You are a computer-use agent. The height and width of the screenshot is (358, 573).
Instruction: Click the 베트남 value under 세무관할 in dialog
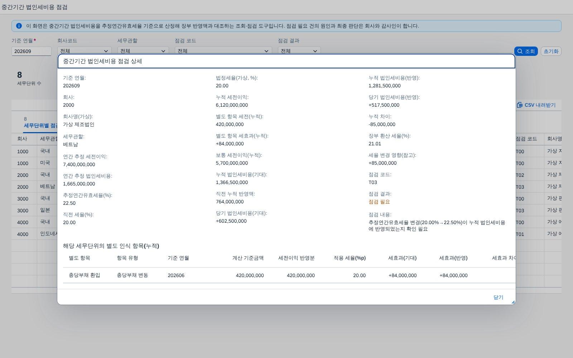pyautogui.click(x=71, y=144)
